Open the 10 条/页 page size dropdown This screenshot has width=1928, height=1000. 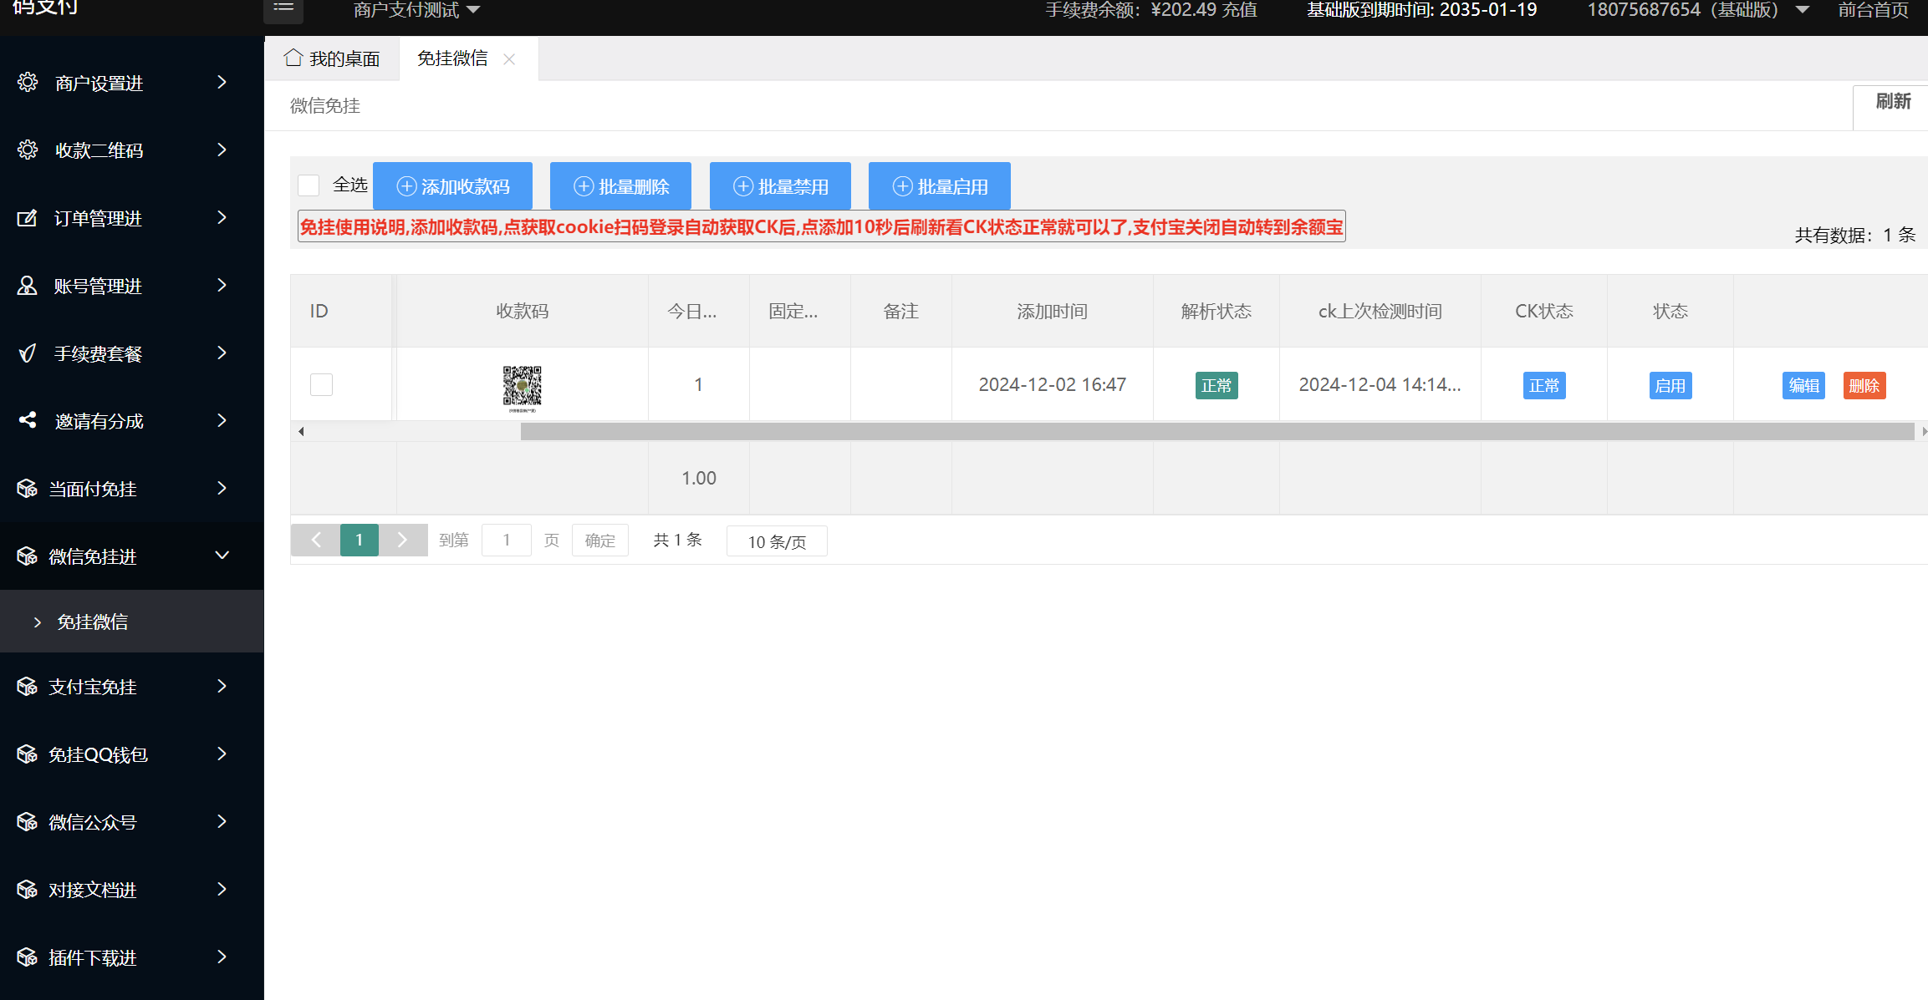pos(777,541)
